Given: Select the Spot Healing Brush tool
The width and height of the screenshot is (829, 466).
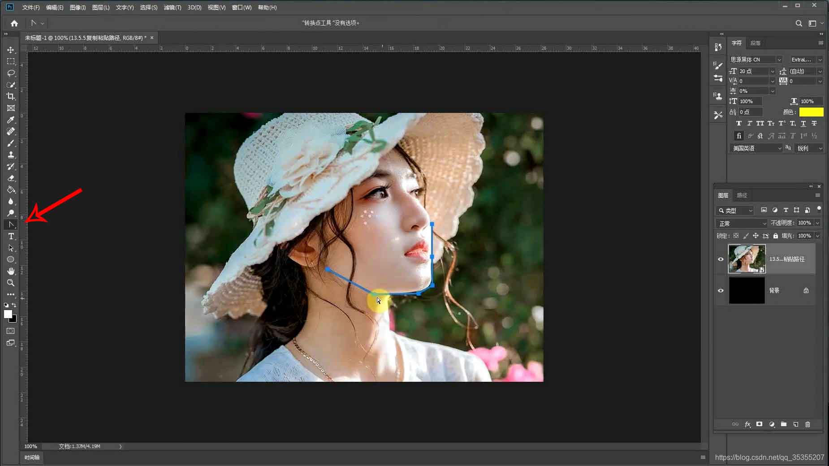Looking at the screenshot, I should click(x=11, y=131).
